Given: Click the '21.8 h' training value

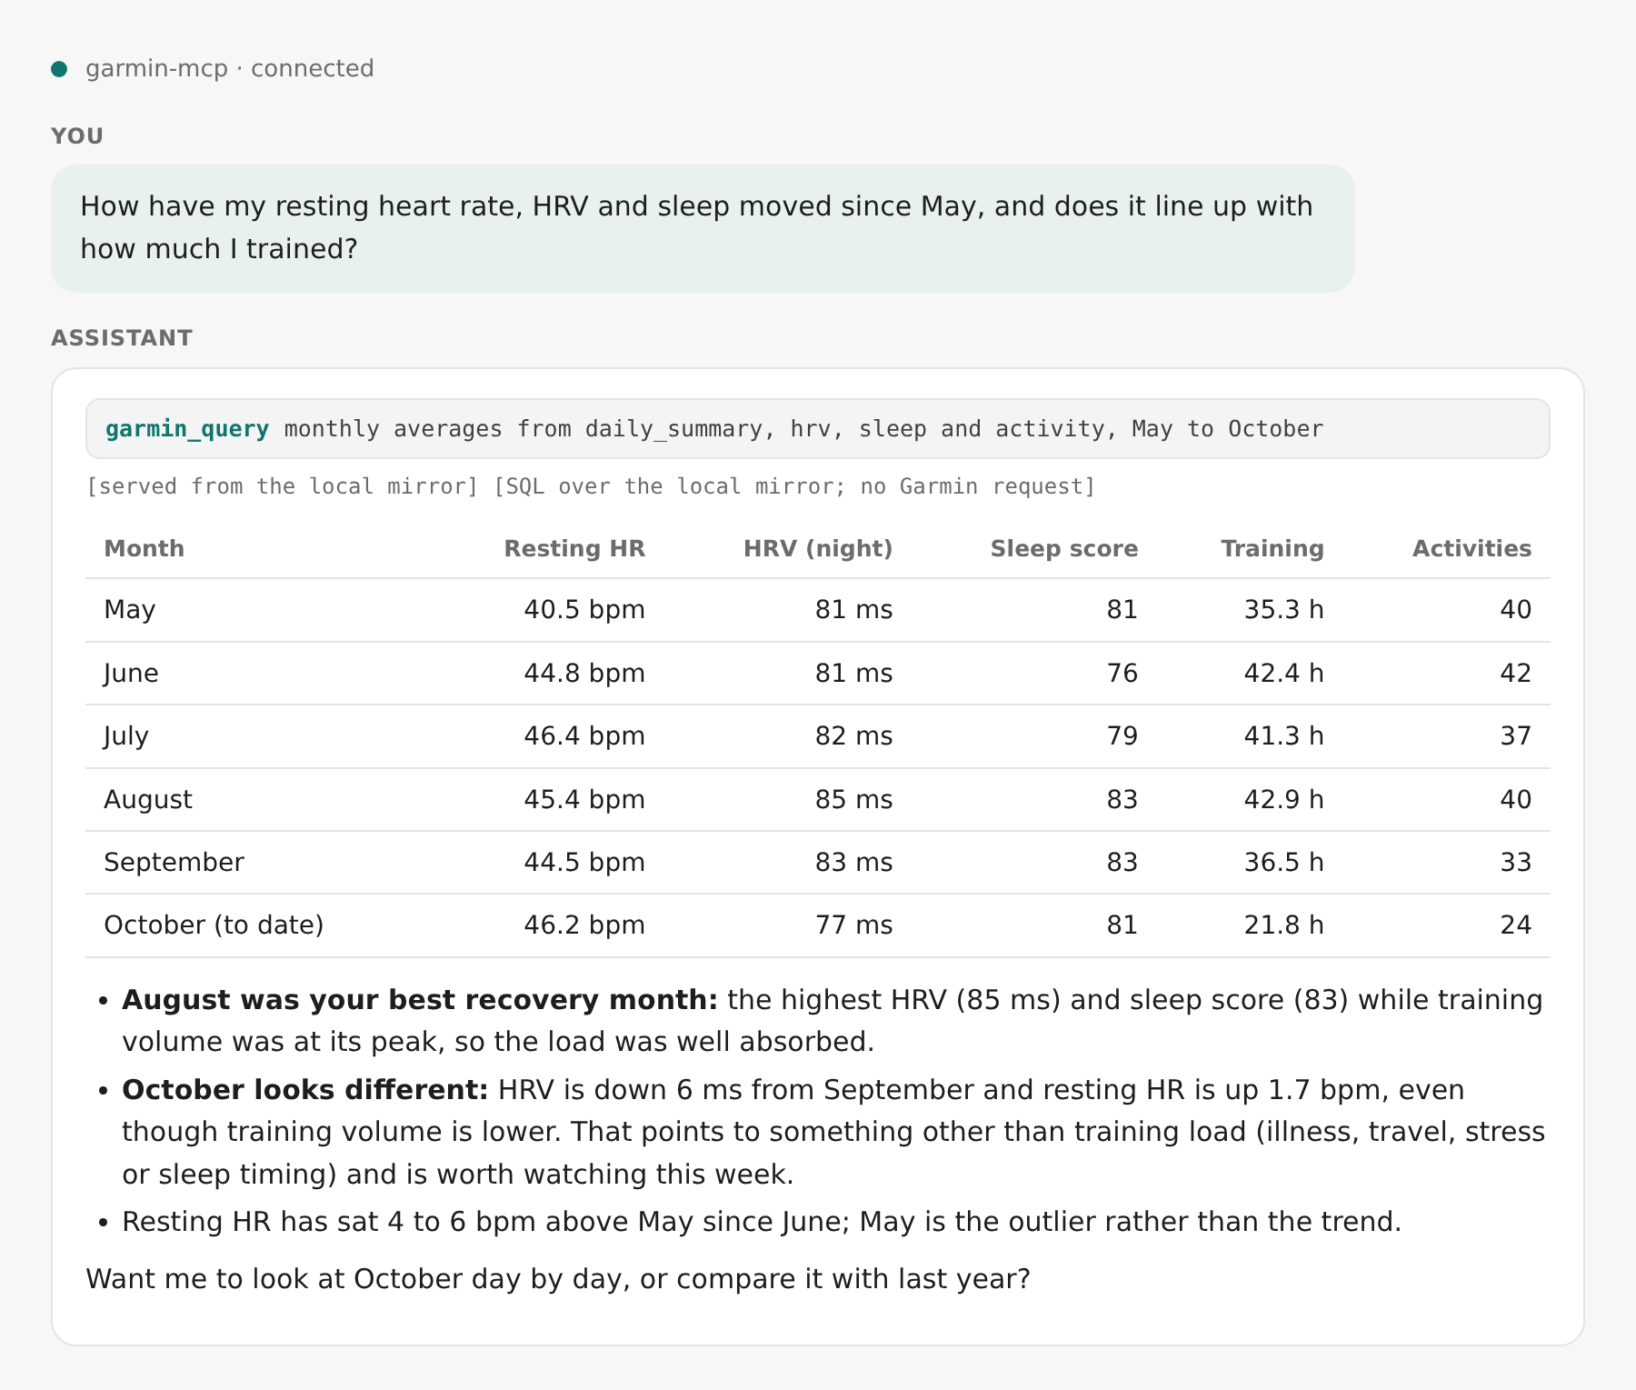Looking at the screenshot, I should (1283, 925).
